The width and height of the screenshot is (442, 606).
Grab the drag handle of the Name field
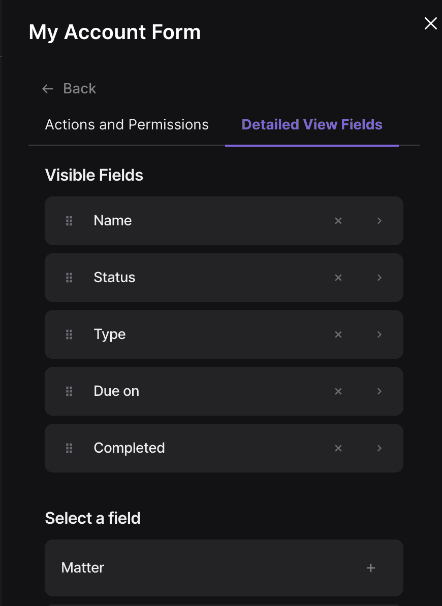click(x=69, y=221)
